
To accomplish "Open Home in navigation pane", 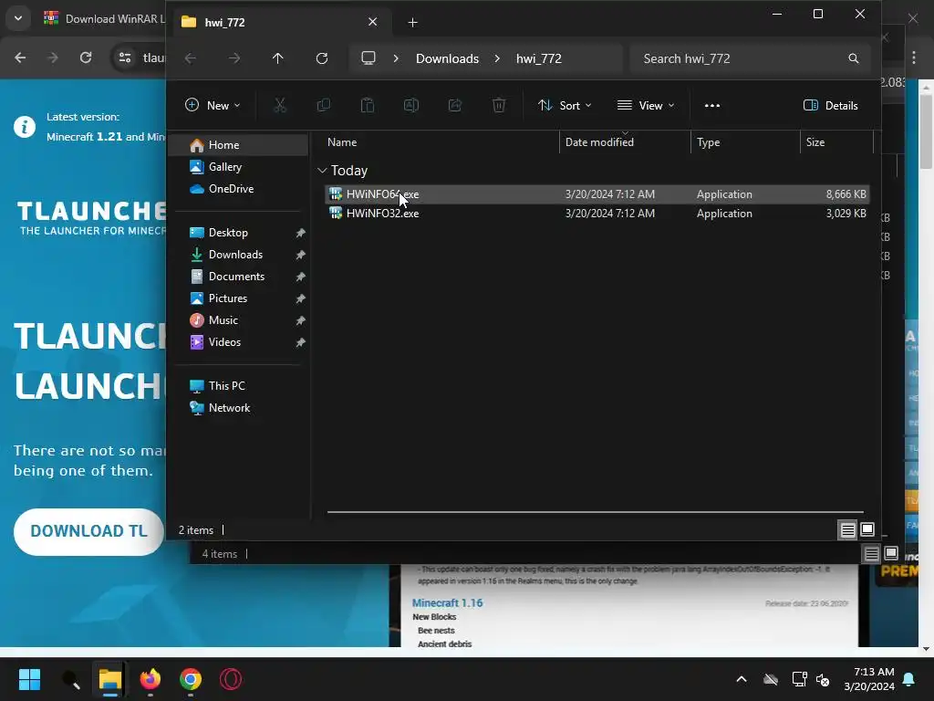I will [239, 145].
